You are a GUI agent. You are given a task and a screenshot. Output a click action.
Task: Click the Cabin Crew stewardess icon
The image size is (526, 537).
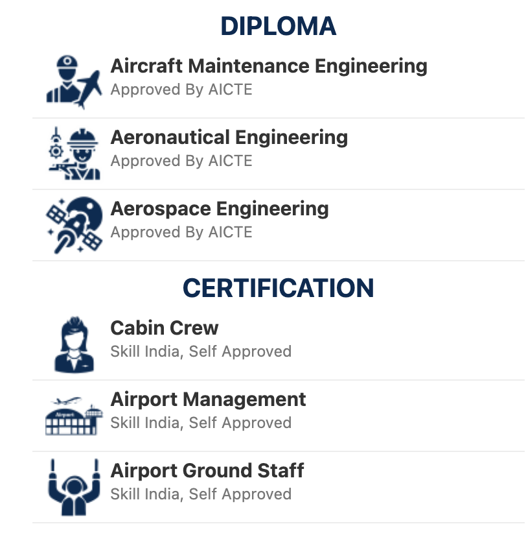74,344
